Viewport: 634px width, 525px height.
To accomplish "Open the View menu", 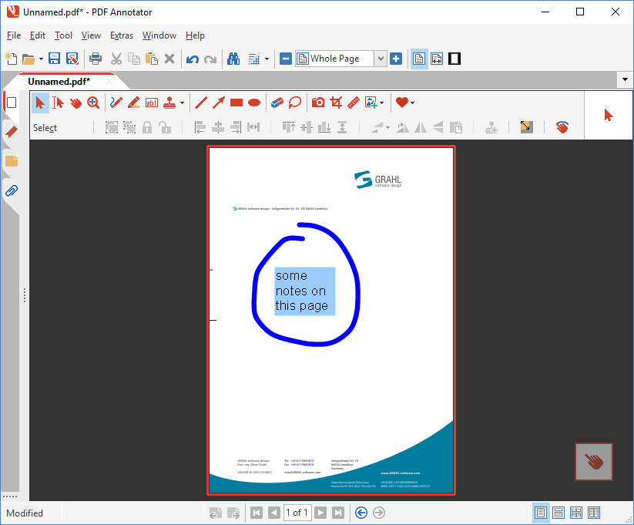I will point(91,35).
